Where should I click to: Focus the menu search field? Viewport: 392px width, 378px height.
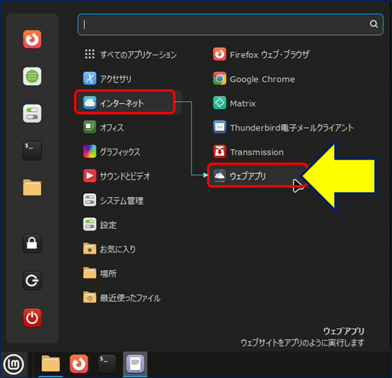click(x=230, y=24)
